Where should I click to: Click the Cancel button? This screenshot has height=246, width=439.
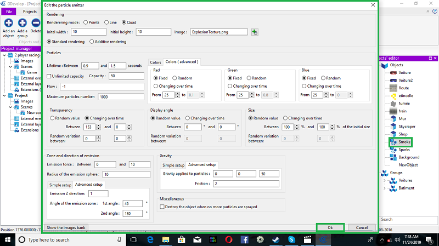(362, 227)
